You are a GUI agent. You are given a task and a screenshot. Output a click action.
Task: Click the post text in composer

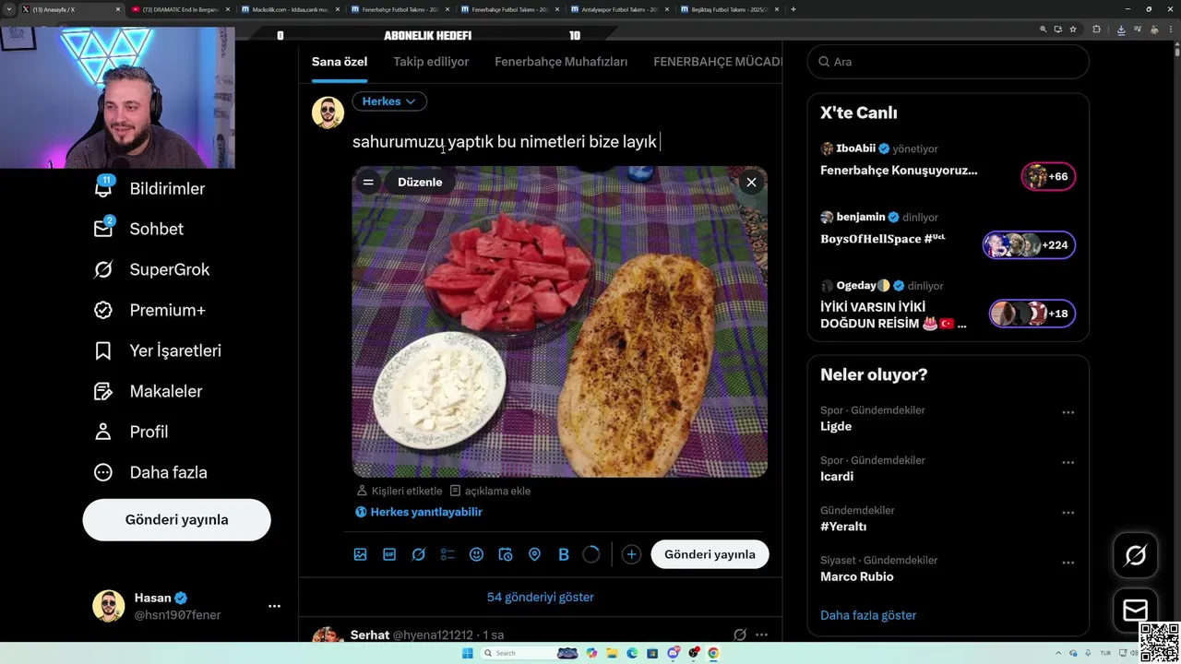point(505,142)
